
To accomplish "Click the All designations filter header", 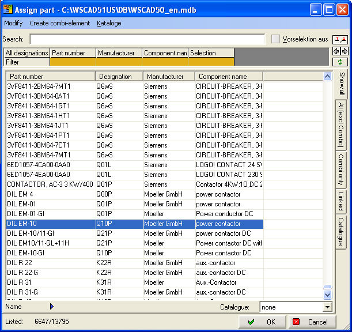I will point(27,53).
